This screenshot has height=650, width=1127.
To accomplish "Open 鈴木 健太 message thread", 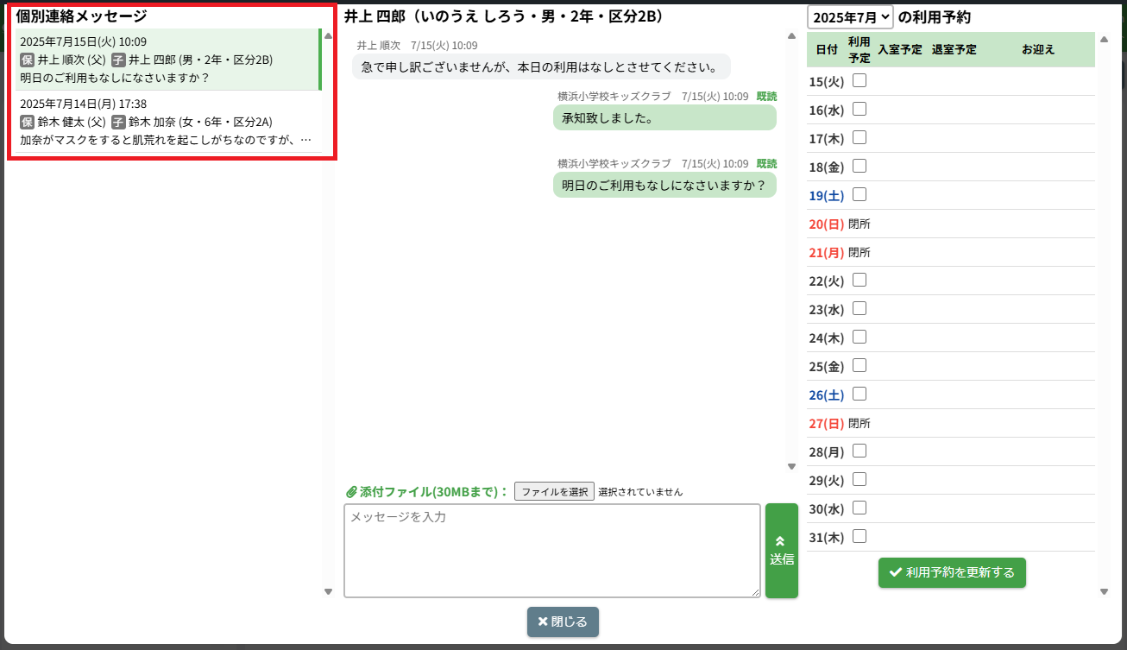I will (x=167, y=122).
